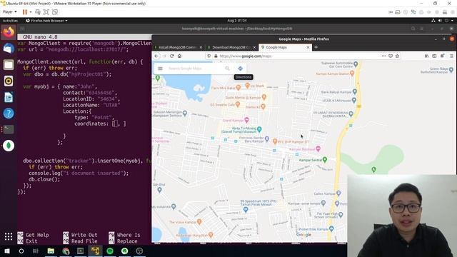Open the Windows Start menu

point(6,251)
